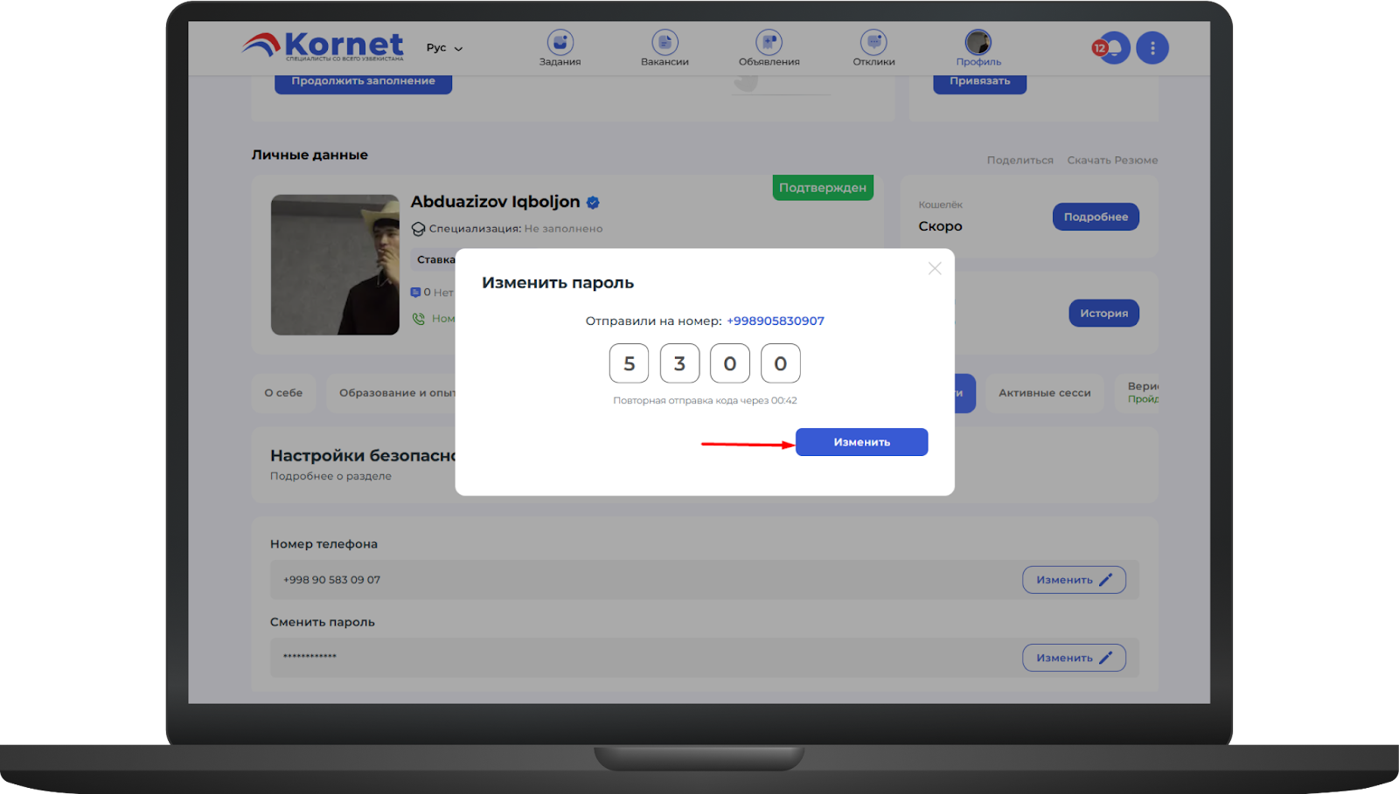Open three-dot more options menu
This screenshot has width=1399, height=794.
[x=1152, y=48]
